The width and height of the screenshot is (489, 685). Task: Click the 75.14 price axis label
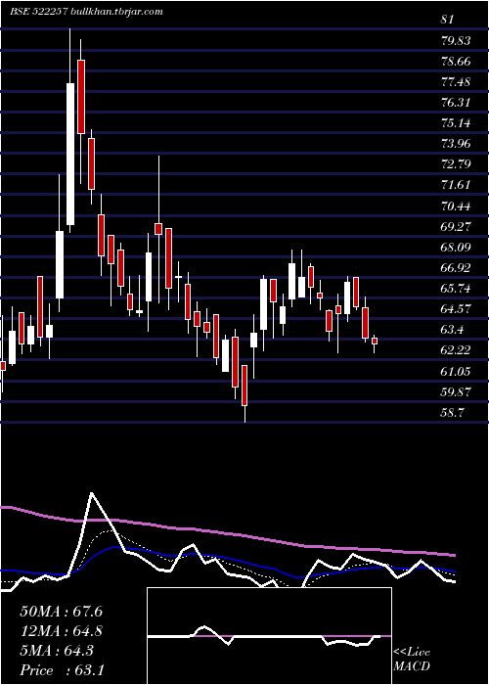pos(456,122)
